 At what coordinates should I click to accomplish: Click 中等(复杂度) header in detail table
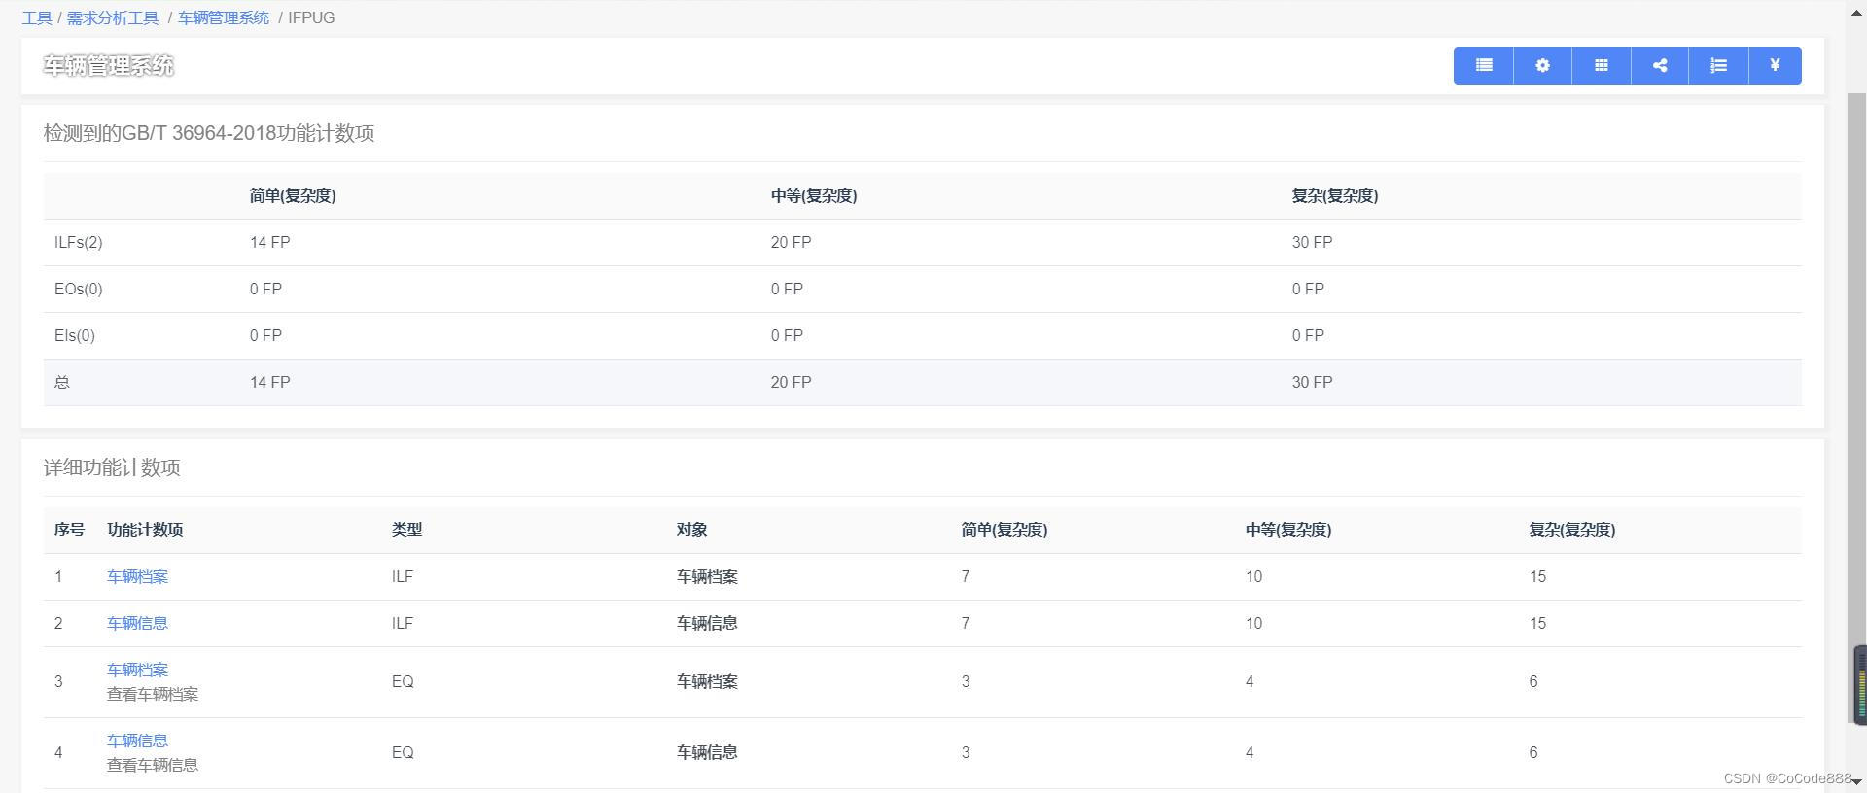point(1288,530)
